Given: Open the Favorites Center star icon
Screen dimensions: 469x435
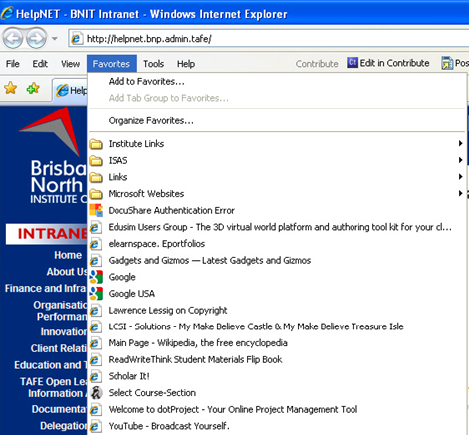Looking at the screenshot, I should pos(11,88).
